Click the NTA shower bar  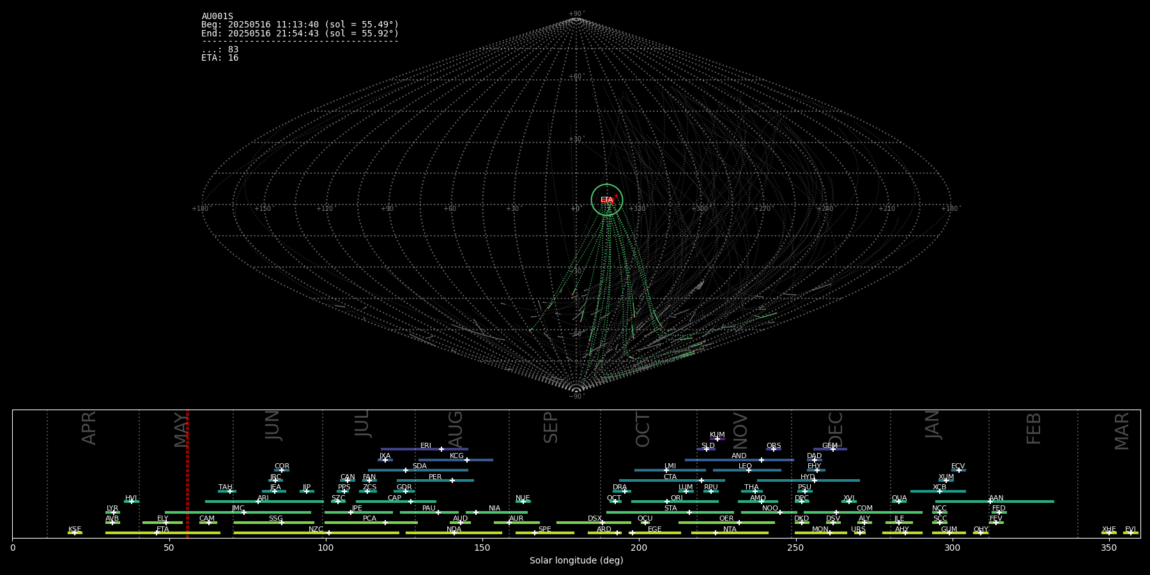[x=730, y=533]
